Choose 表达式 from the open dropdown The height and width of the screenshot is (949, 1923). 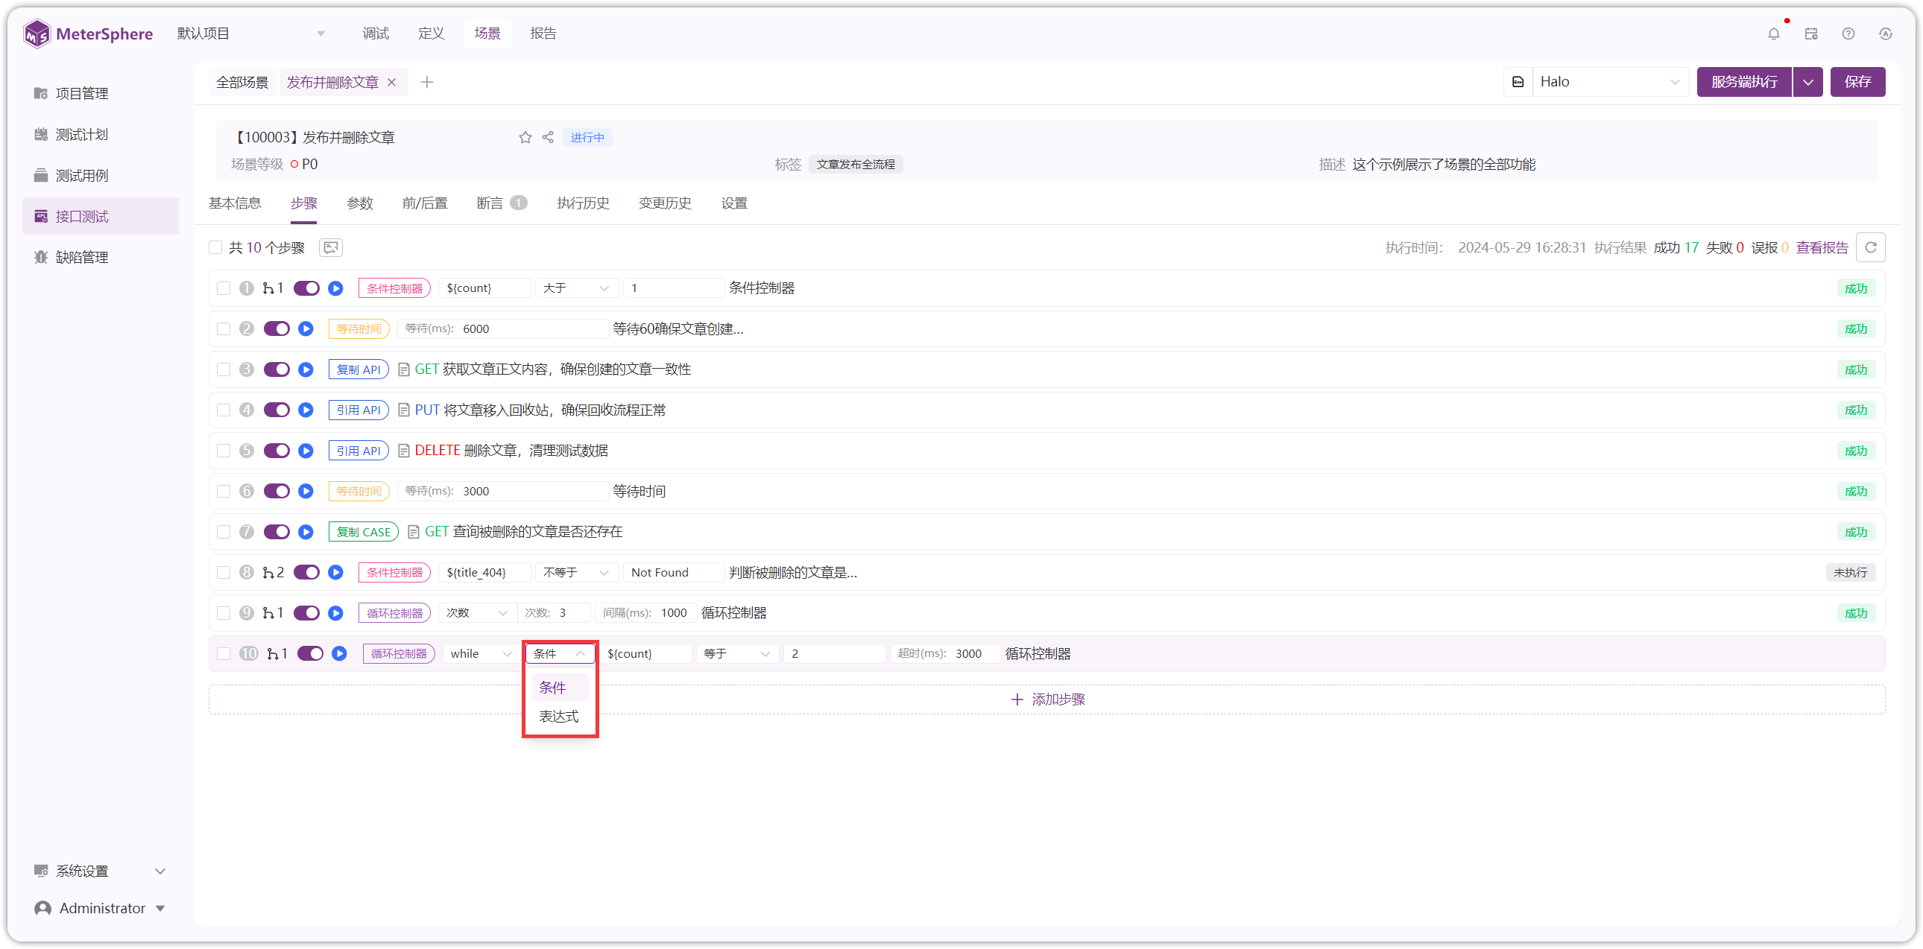tap(559, 717)
